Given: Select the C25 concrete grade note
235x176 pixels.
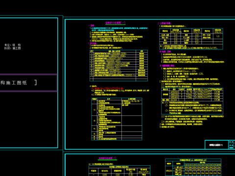Looking at the screenshot, I should [x=201, y=74].
